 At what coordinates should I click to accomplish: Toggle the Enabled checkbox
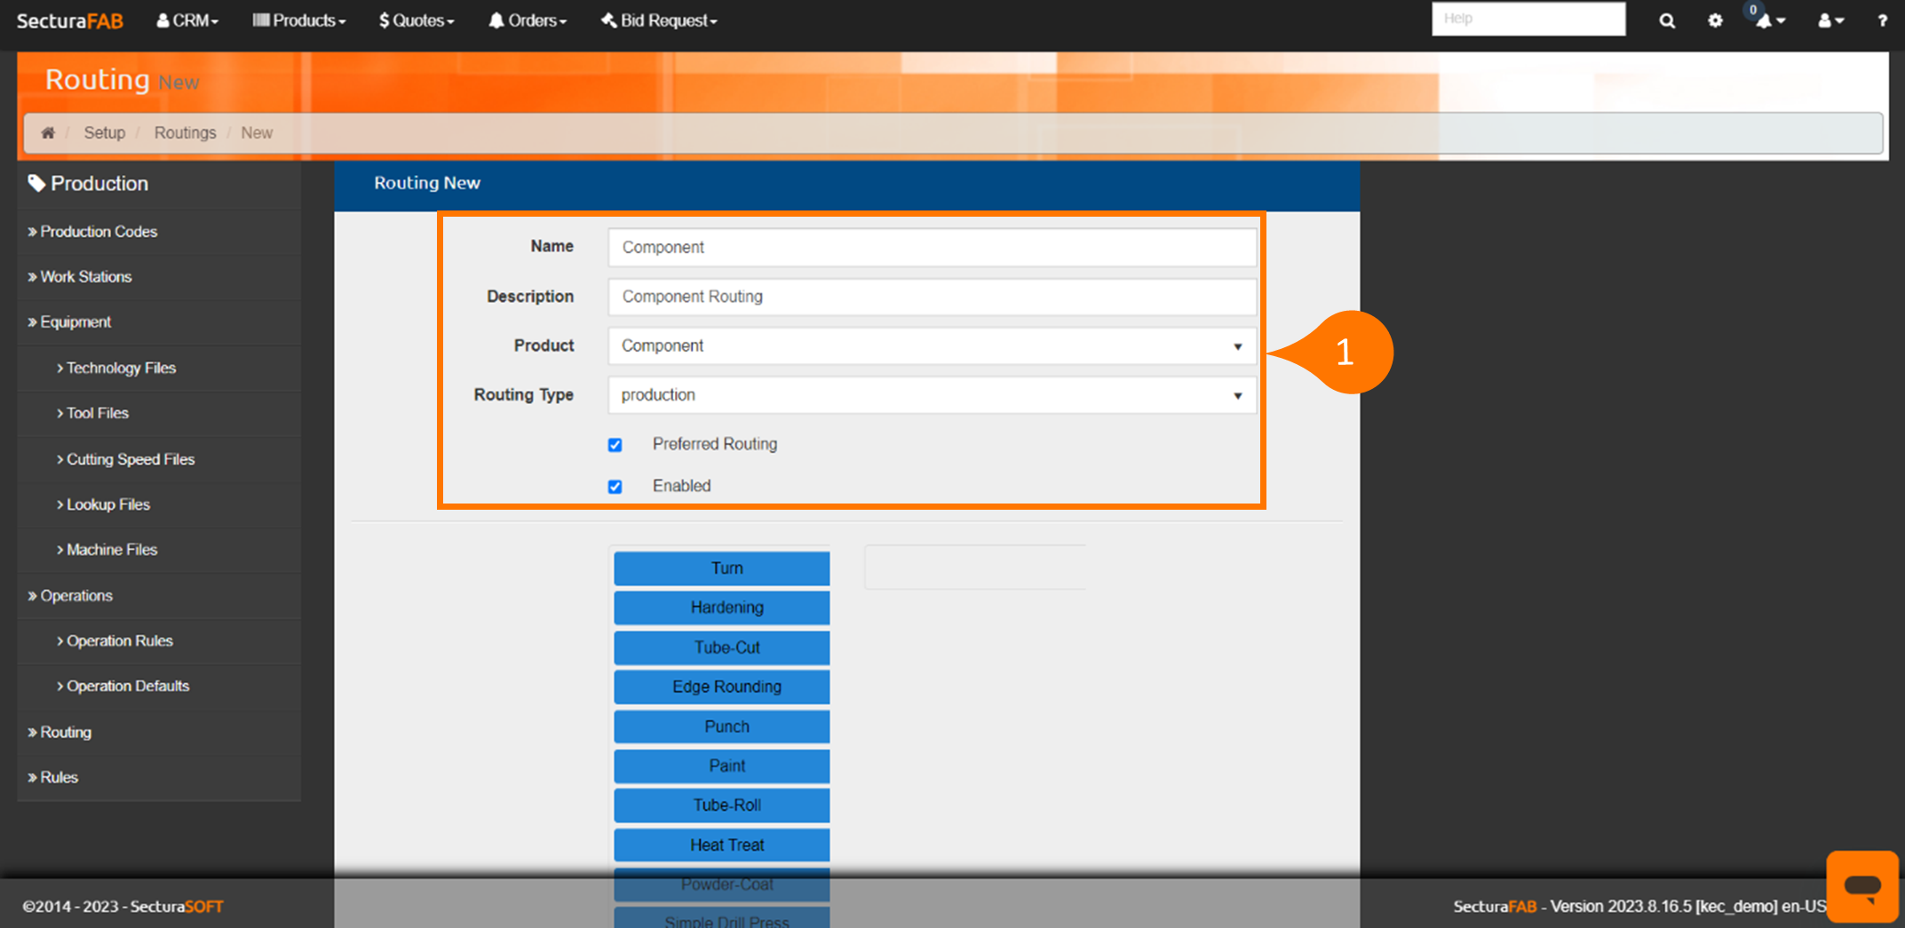pyautogui.click(x=615, y=487)
